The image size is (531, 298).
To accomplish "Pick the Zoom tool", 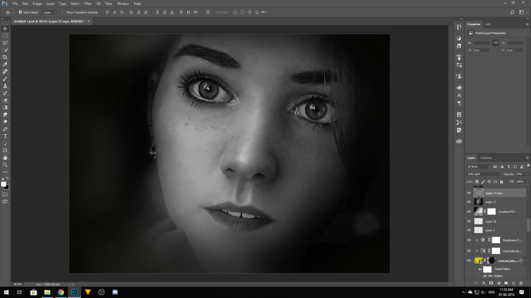I will click(5, 165).
